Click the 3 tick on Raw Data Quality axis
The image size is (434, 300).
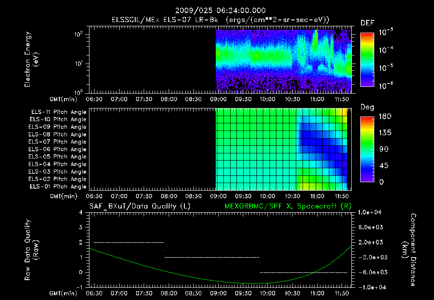click(x=81, y=228)
